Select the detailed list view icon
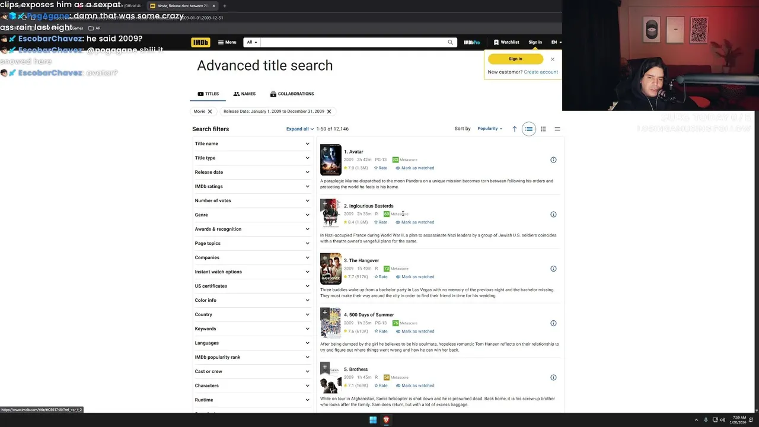 tap(529, 129)
